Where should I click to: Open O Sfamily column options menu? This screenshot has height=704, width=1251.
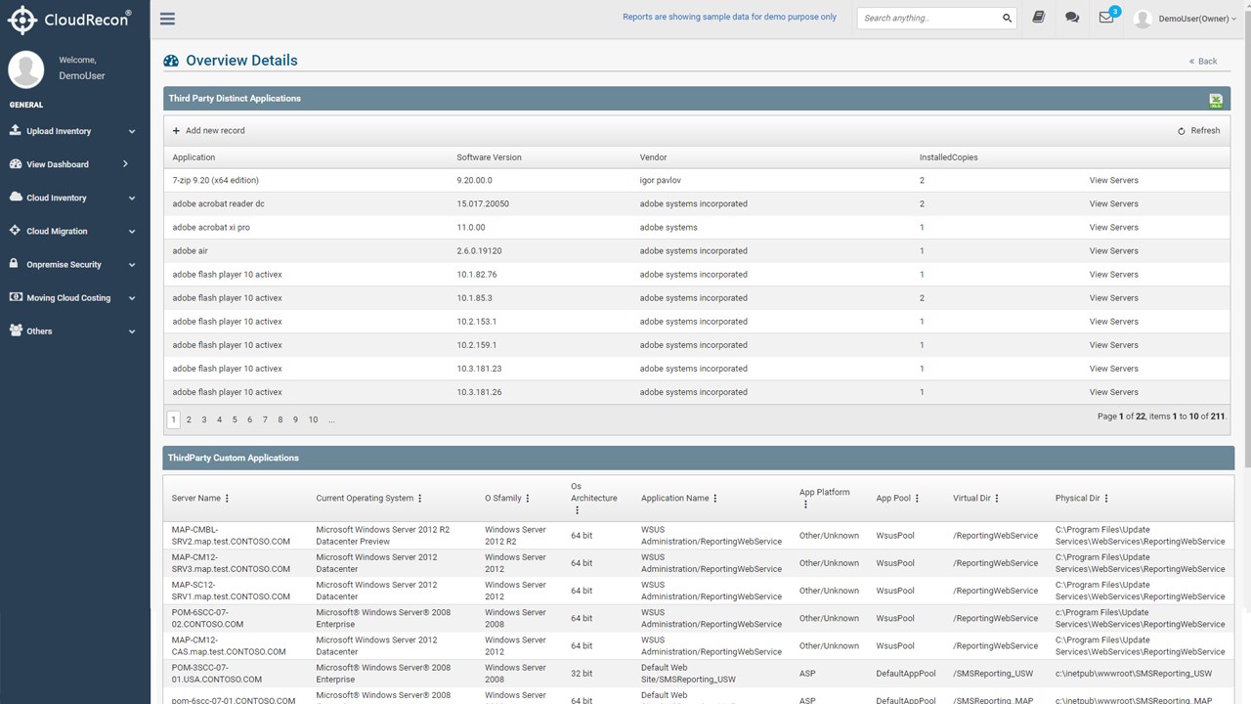pyautogui.click(x=528, y=499)
